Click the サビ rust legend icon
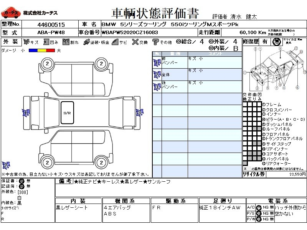This screenshot has height=230, width=307. point(115,42)
